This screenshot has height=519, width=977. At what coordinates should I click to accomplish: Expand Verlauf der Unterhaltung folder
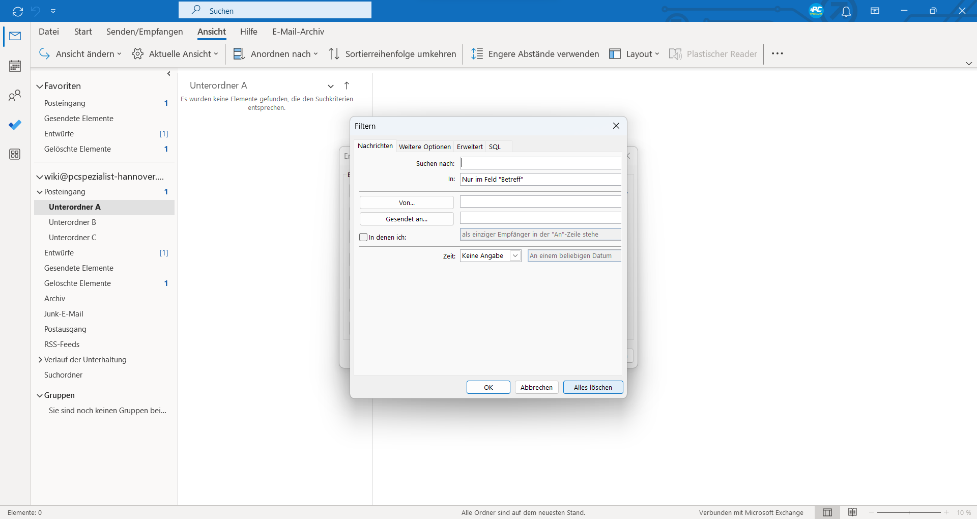40,360
